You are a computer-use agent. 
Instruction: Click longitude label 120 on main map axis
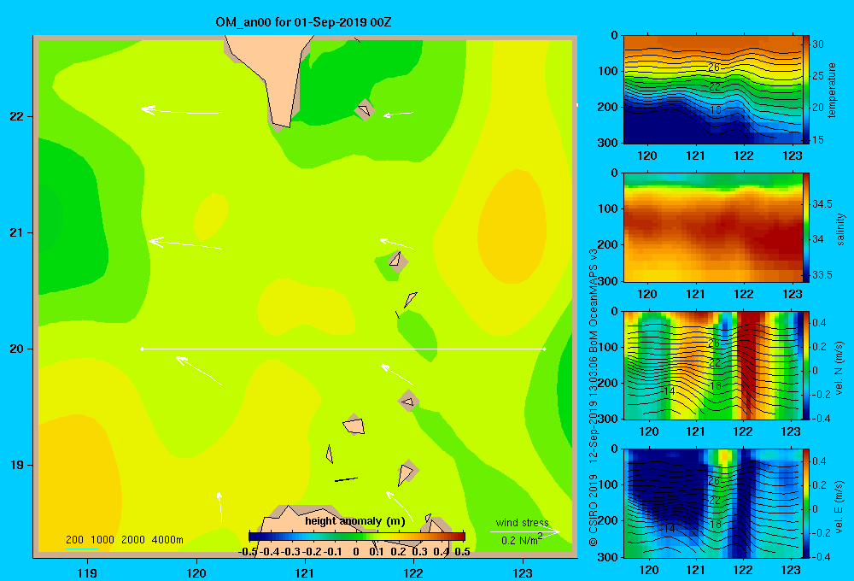(196, 572)
